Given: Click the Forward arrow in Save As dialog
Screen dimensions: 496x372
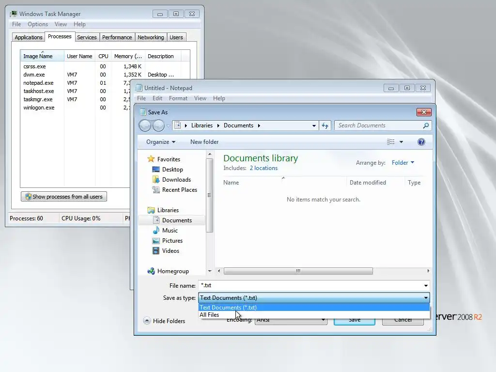Looking at the screenshot, I should click(x=158, y=125).
